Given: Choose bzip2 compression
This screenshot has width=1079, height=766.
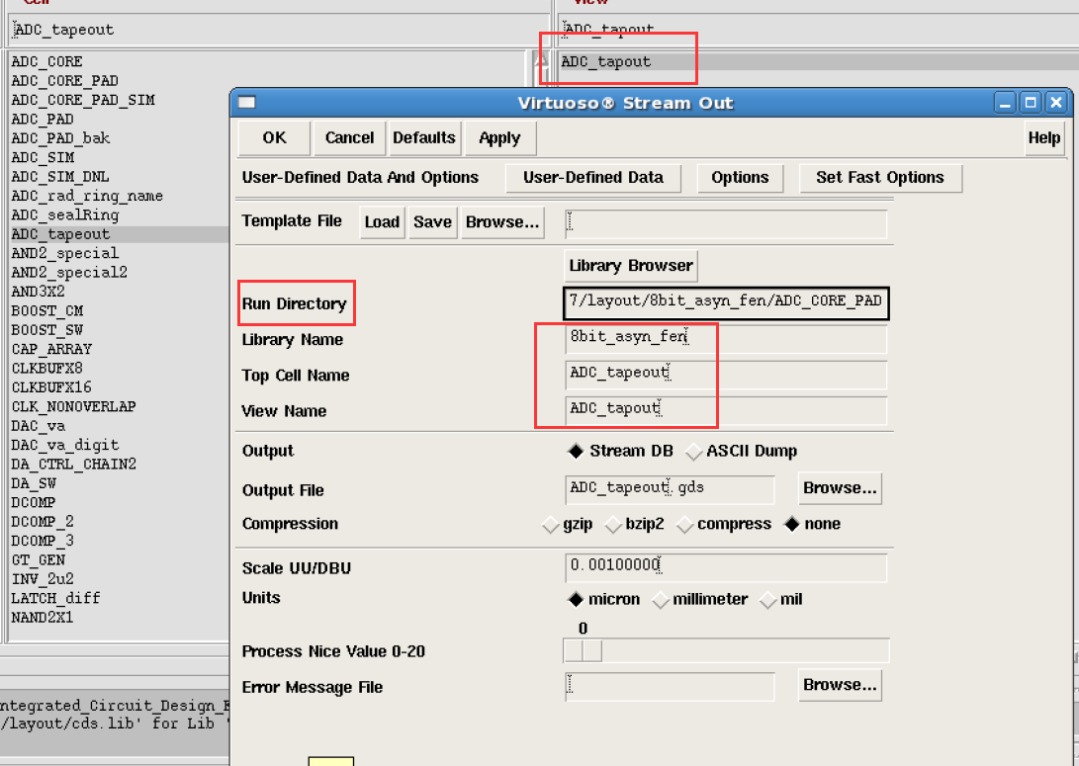Looking at the screenshot, I should click(x=635, y=525).
